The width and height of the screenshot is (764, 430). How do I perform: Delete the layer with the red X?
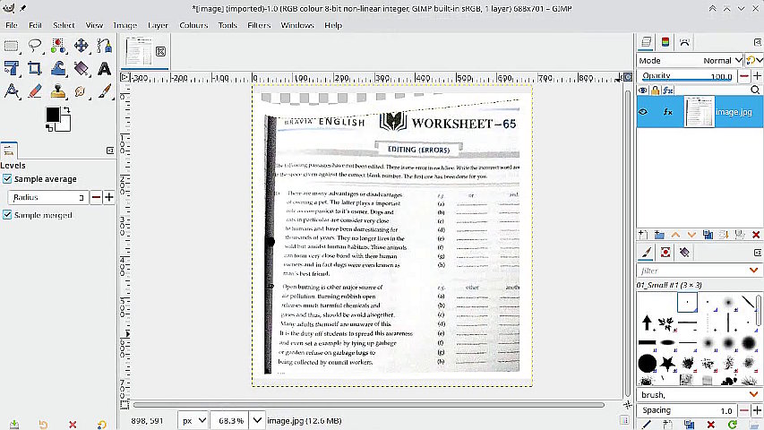pyautogui.click(x=756, y=235)
